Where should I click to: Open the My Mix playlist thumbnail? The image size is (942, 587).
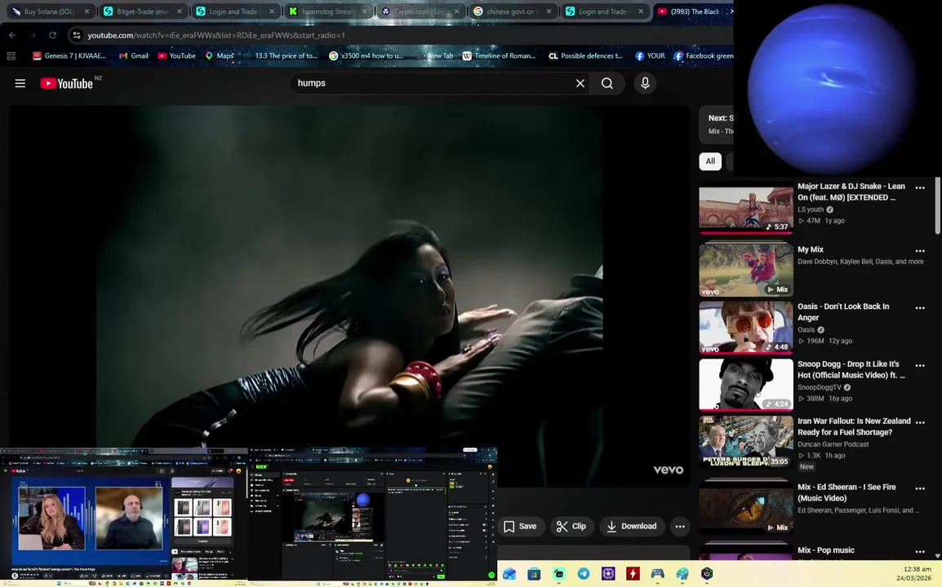pyautogui.click(x=746, y=270)
